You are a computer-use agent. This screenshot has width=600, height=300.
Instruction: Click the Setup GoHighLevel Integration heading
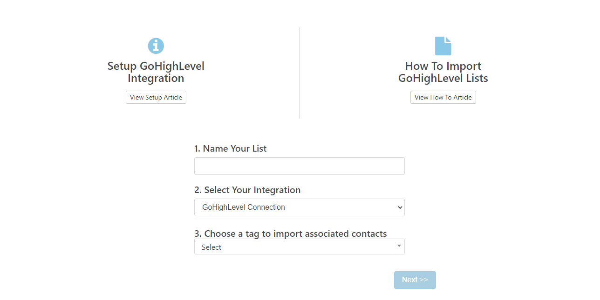click(x=156, y=66)
